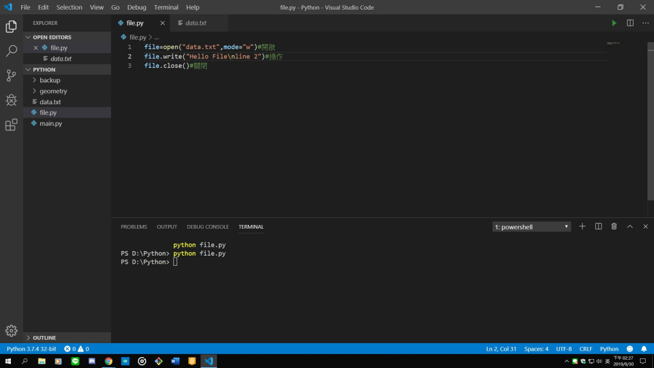Open the Explorer view in activity bar
The width and height of the screenshot is (654, 368).
11,27
